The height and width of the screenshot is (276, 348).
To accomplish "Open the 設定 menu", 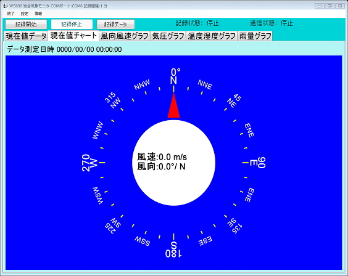I will click(25, 14).
